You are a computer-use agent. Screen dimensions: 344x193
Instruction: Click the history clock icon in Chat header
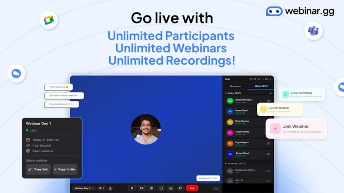tap(251, 79)
